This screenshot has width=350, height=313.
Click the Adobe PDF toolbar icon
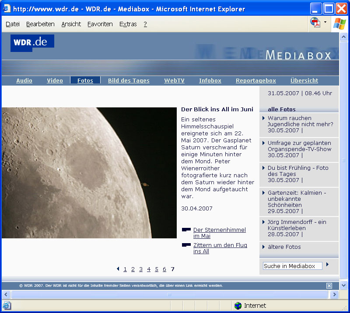coord(315,22)
